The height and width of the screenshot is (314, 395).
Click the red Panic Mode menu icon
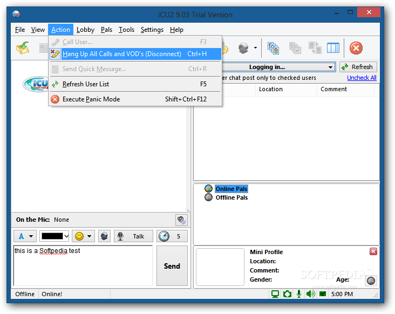pos(55,99)
